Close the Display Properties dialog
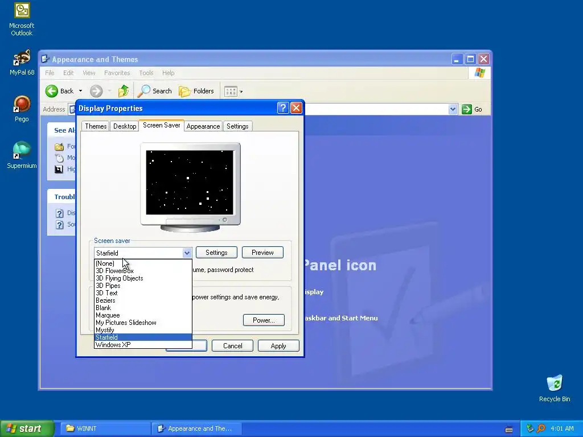 296,108
